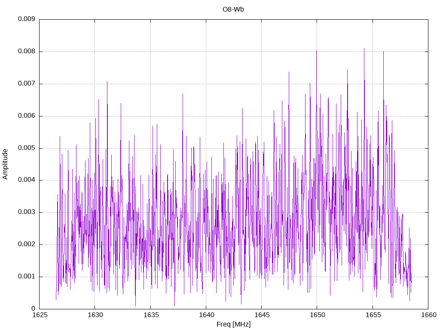Viewport: 440px width, 330px height.
Task: Click the 1660 x-axis tick label
Action: (x=428, y=315)
